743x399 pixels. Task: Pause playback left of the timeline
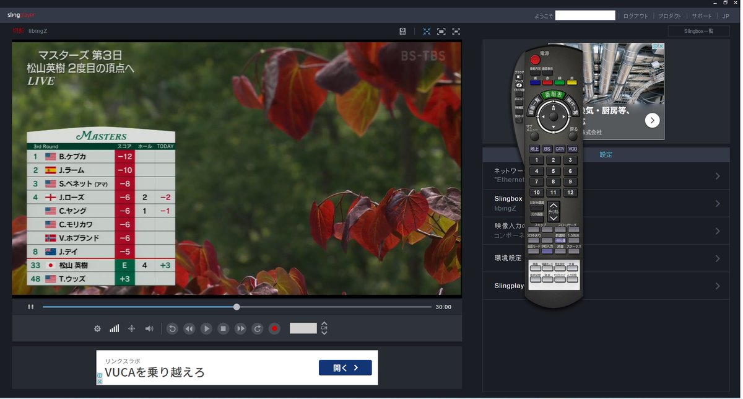coord(30,307)
